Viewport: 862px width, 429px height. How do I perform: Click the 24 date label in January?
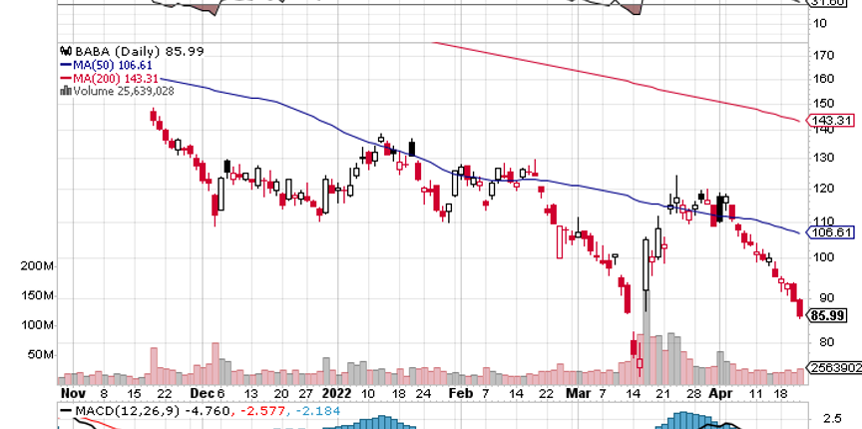423,394
